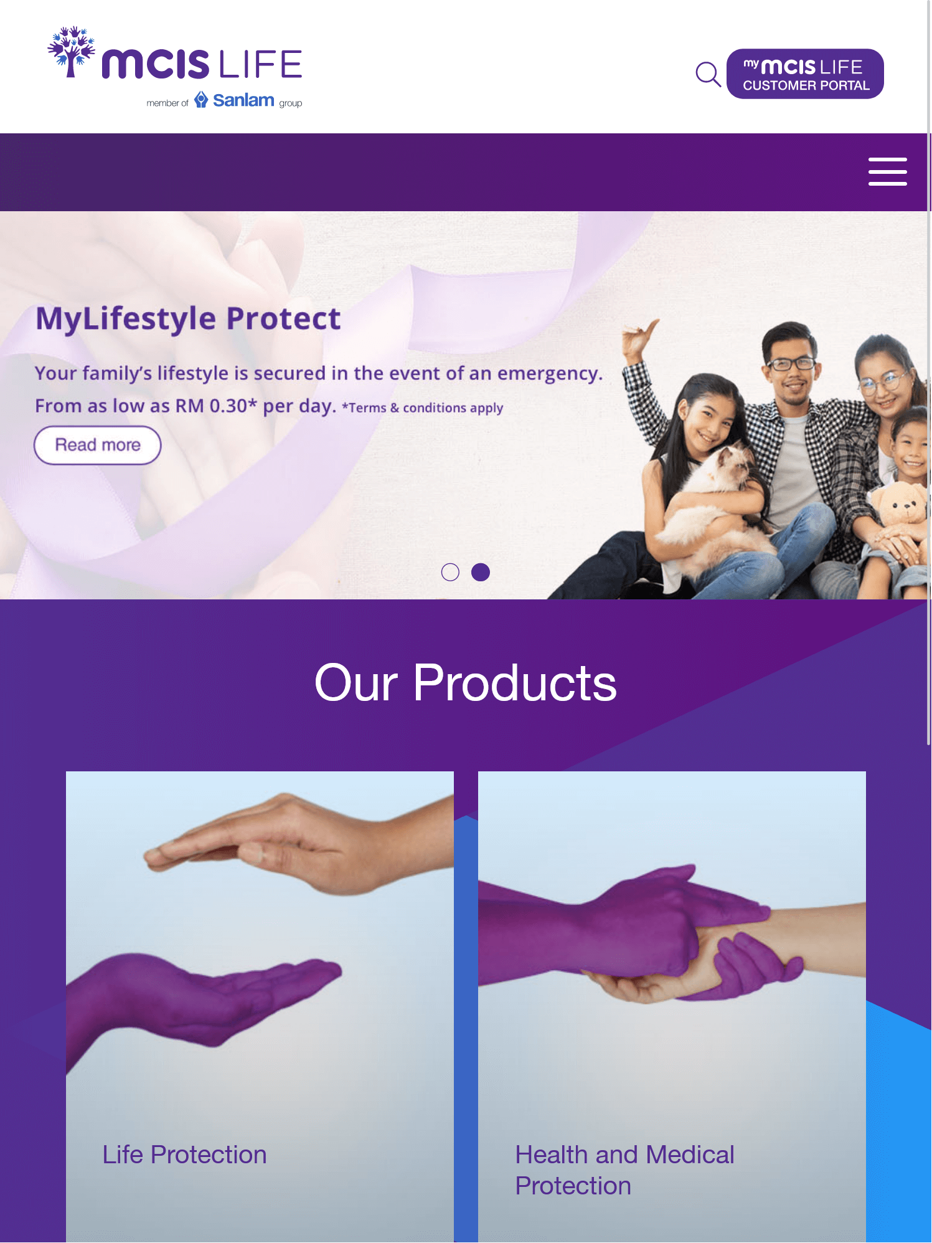Viewport: 932px width, 1243px height.
Task: Click the MCIS Life tree logo
Action: [x=72, y=52]
